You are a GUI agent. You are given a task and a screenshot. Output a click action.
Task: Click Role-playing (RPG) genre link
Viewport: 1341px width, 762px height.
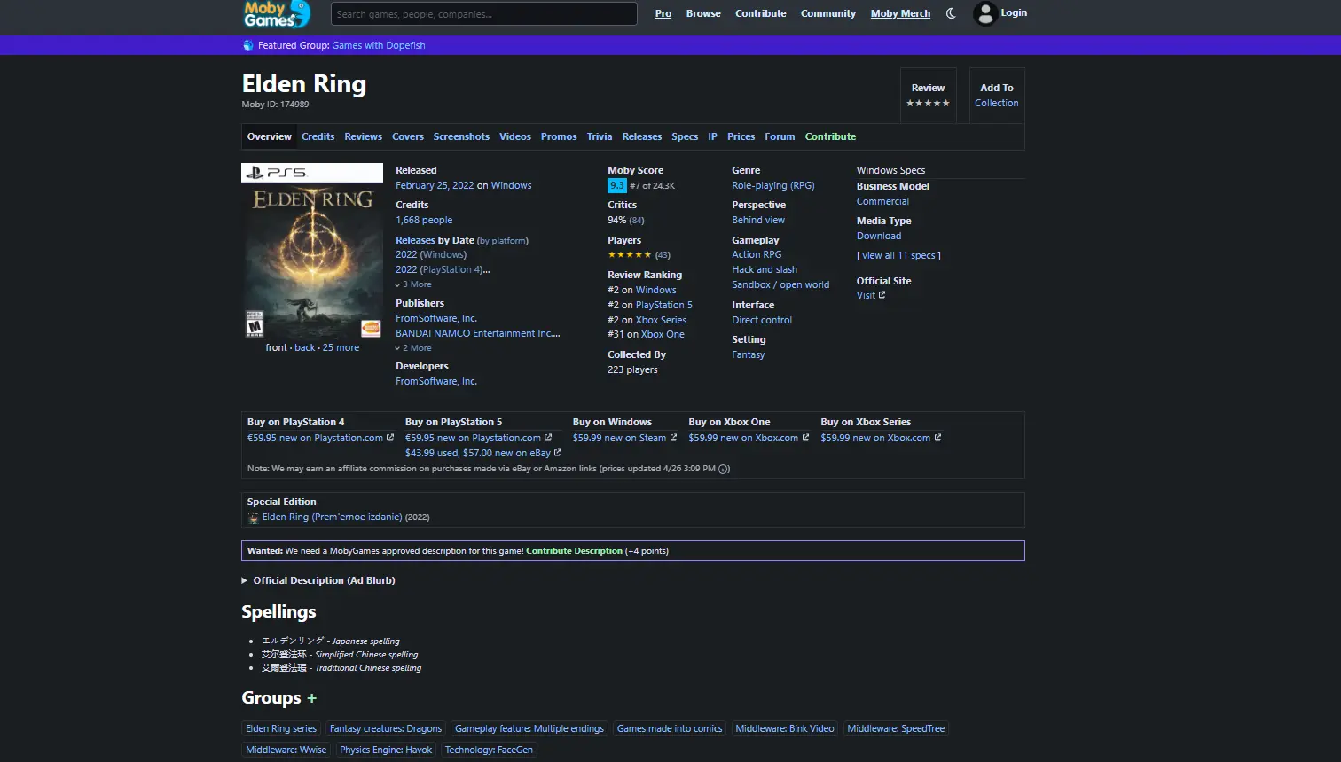tap(773, 185)
